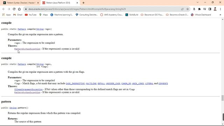The width and height of the screenshot is (224, 126).
Task: Bookmark this page with the star icon
Action: click(188, 9)
